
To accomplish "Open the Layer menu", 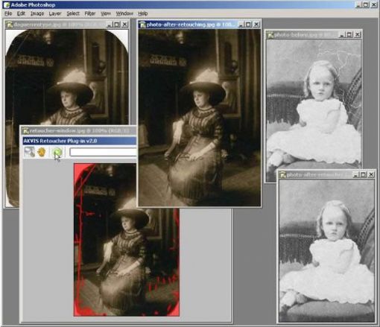I will point(55,13).
